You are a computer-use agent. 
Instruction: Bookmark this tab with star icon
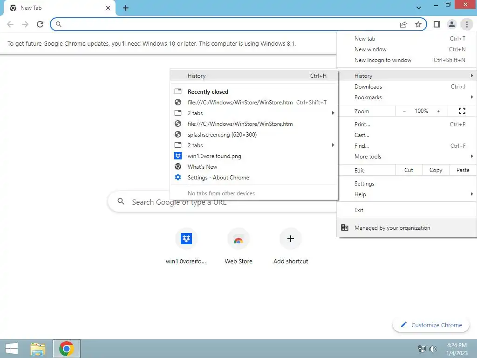418,24
